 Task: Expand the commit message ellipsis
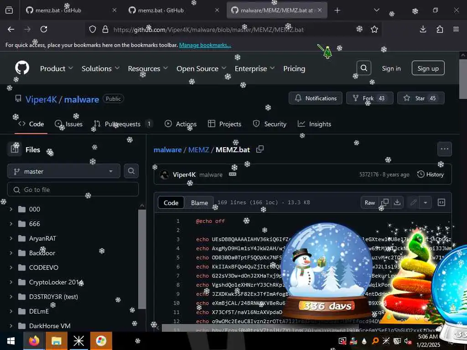click(233, 174)
